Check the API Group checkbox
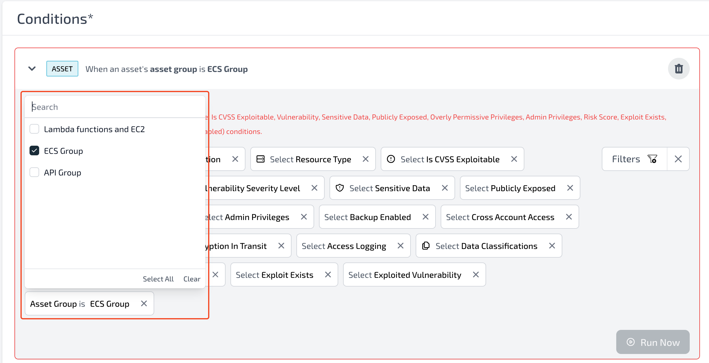This screenshot has height=363, width=709. [34, 172]
